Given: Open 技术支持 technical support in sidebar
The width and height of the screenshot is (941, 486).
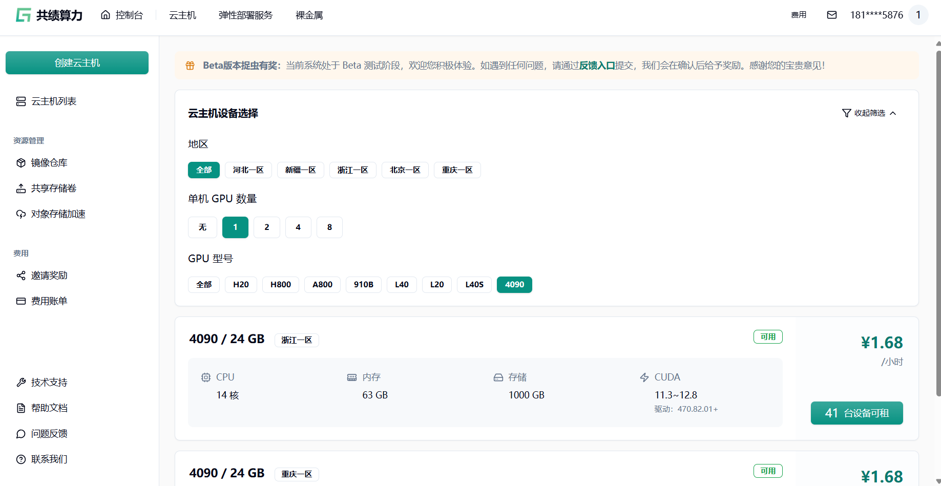Looking at the screenshot, I should [49, 383].
